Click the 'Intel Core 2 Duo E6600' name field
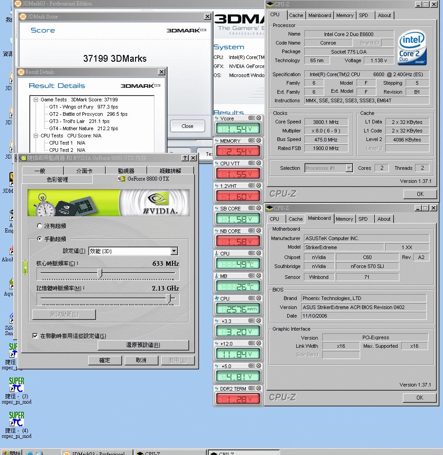The width and height of the screenshot is (443, 455). 349,34
